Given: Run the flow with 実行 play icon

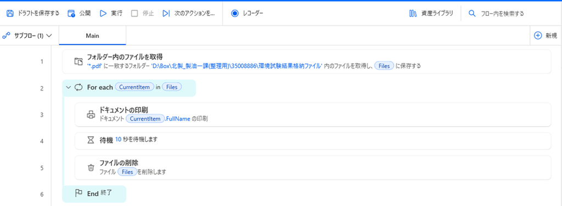Looking at the screenshot, I should (103, 14).
